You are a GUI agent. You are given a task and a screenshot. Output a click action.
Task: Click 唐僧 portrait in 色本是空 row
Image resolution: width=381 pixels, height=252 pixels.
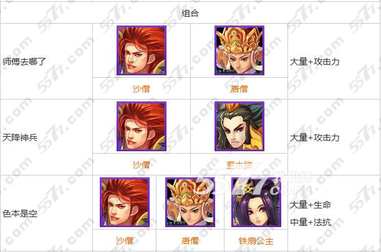[190, 202]
